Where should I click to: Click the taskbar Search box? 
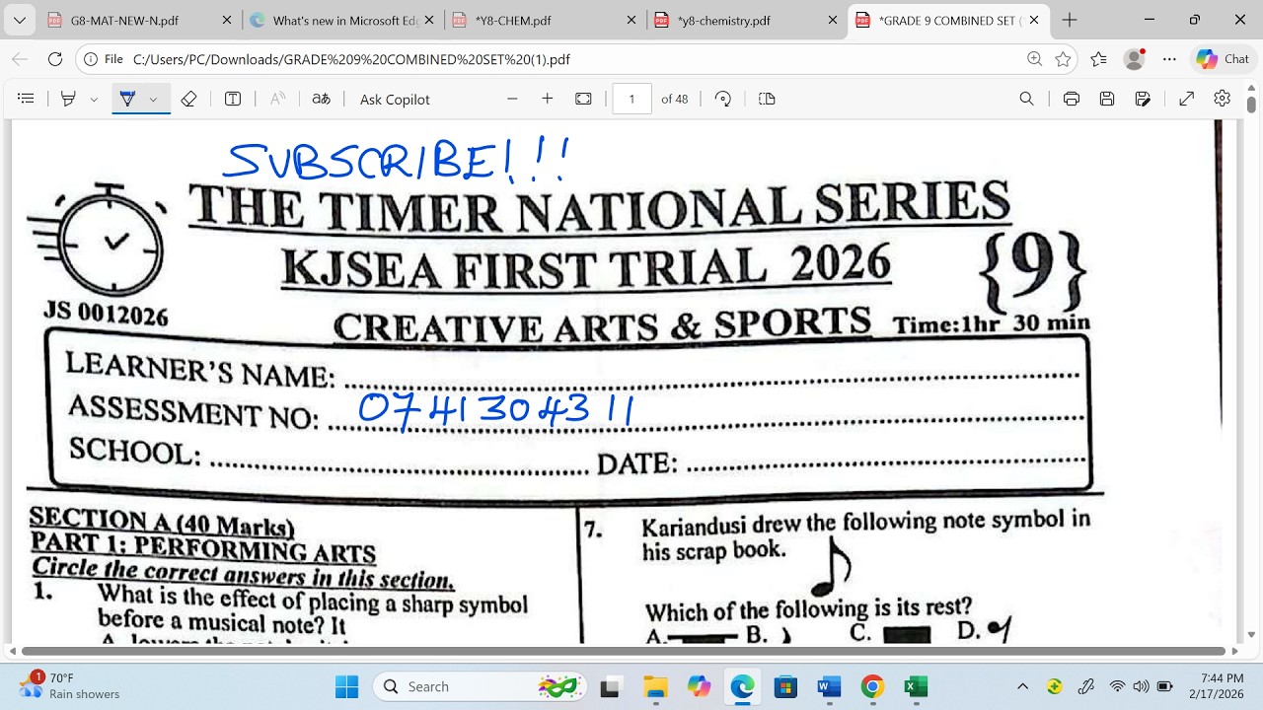pyautogui.click(x=480, y=686)
